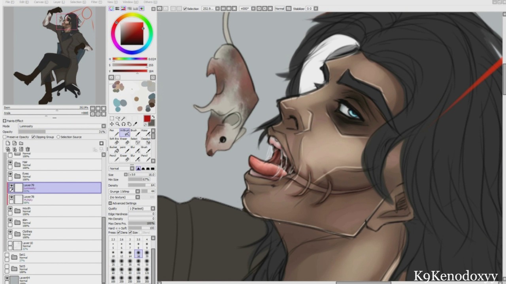Click the Navigator canvas thumbnail

tap(55, 56)
